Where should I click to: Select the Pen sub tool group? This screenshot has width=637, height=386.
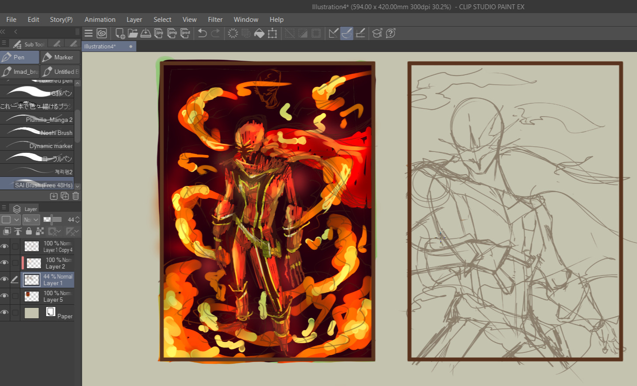point(20,57)
